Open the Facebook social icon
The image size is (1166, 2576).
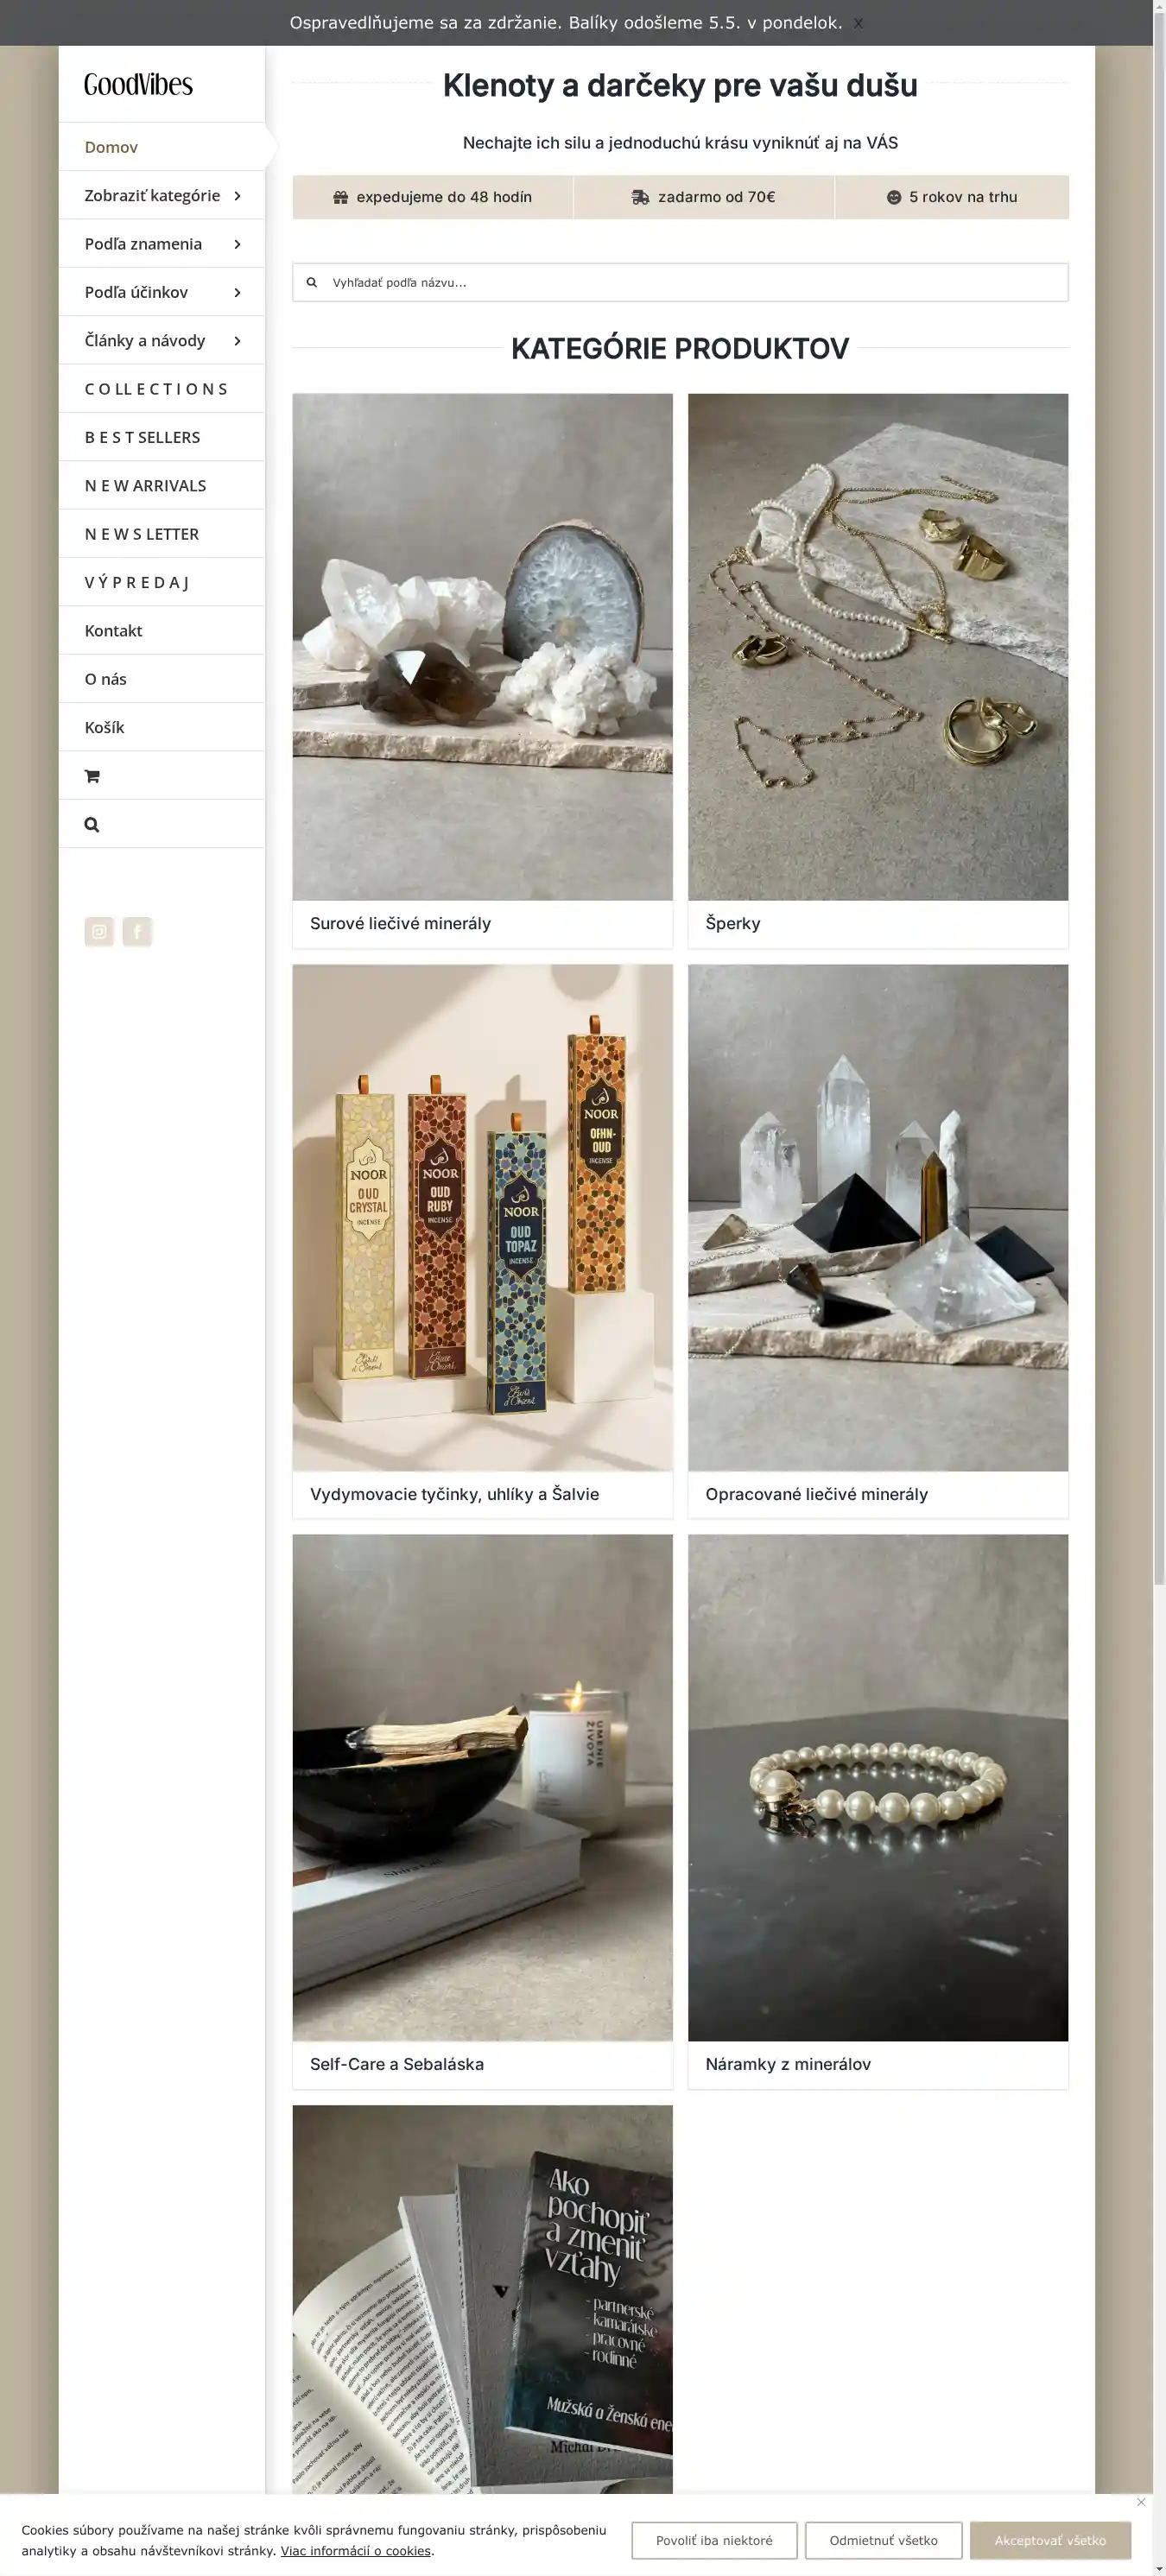(137, 932)
